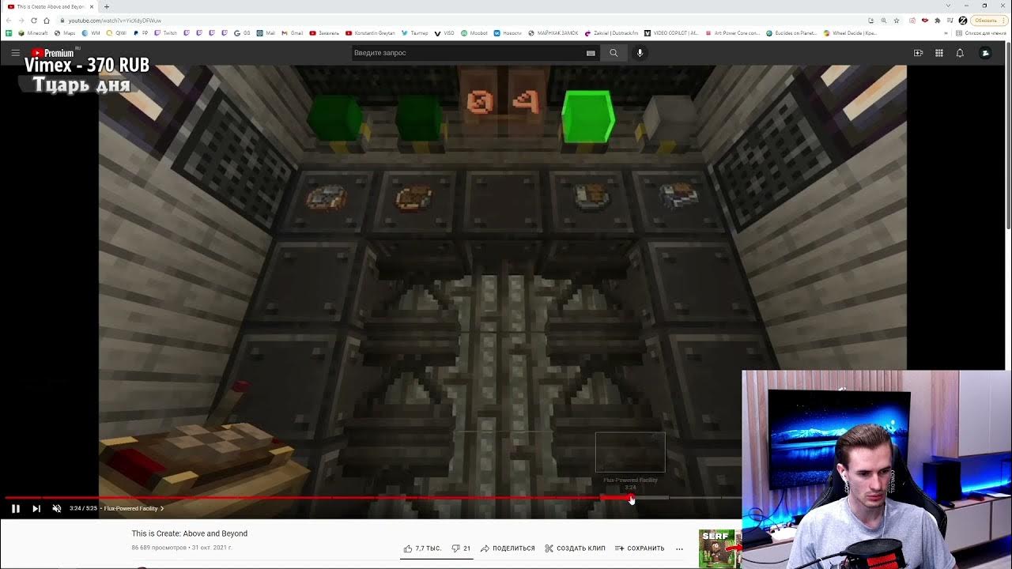Open browser zoom magnifier icon

pyautogui.click(x=883, y=21)
